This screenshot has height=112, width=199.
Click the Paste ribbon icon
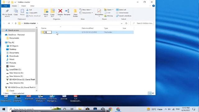[22, 12]
